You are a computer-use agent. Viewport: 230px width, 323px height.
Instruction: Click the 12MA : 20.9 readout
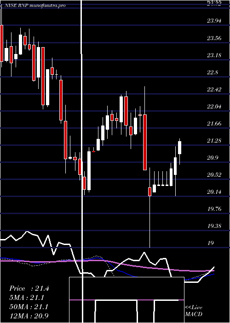pyautogui.click(x=29, y=316)
